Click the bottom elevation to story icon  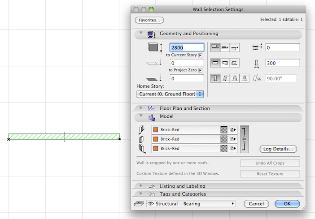pos(154,62)
